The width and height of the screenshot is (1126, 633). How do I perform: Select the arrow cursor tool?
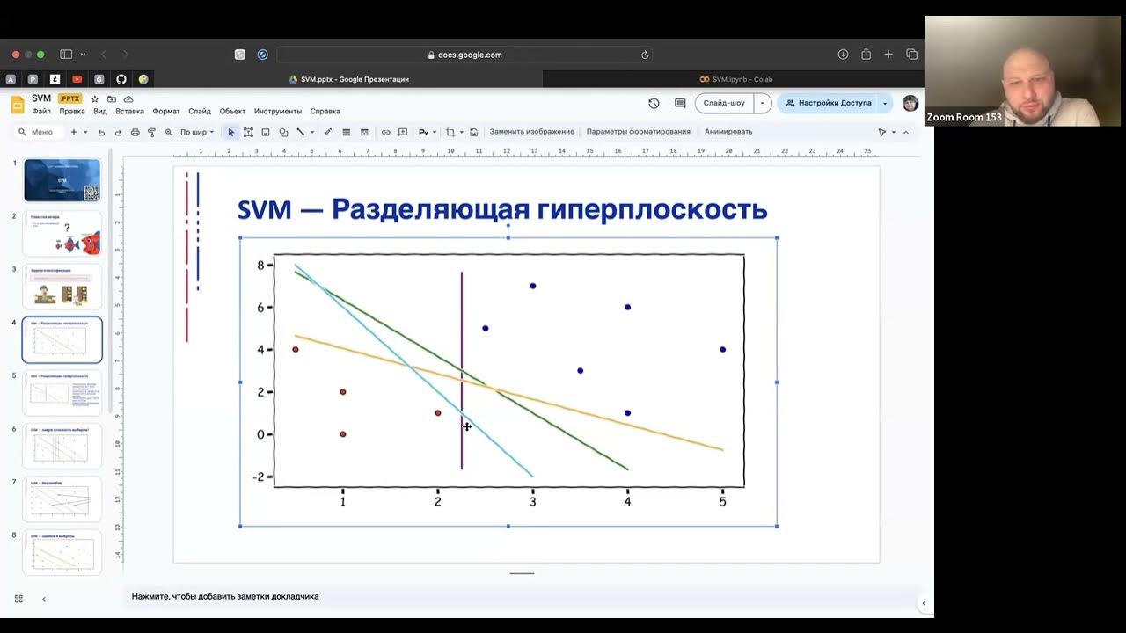click(231, 132)
